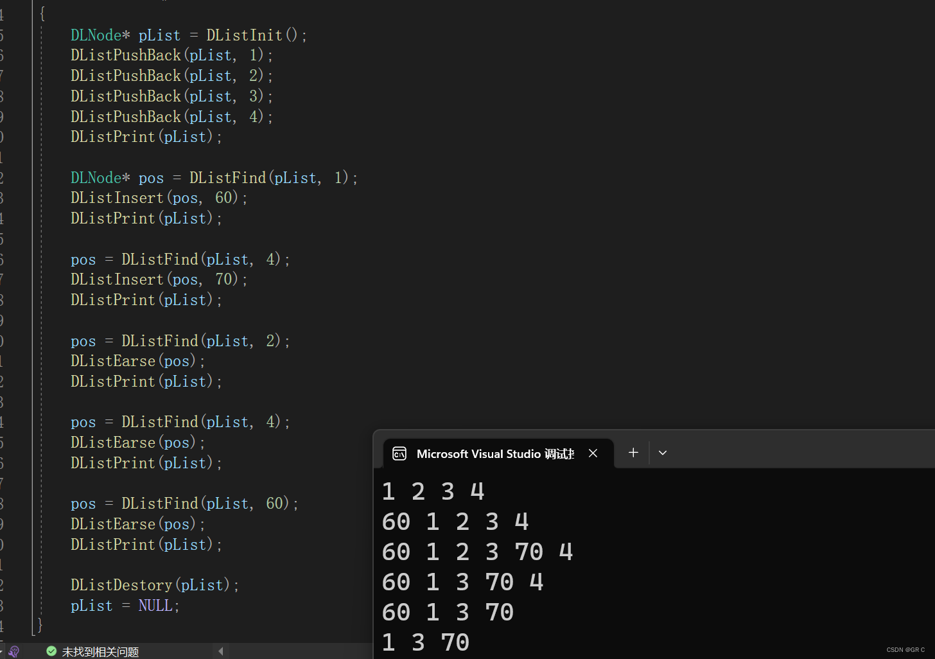935x659 pixels.
Task: Click the line 'DListPushBack(pList, 1);'
Action: (172, 56)
